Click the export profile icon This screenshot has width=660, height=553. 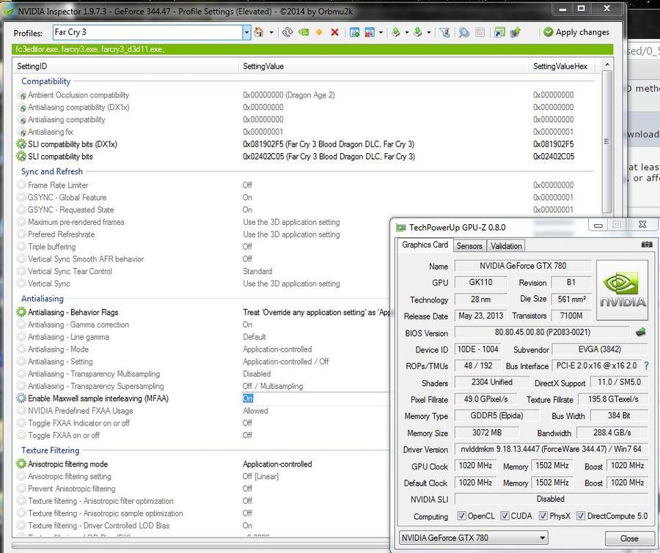(x=396, y=32)
